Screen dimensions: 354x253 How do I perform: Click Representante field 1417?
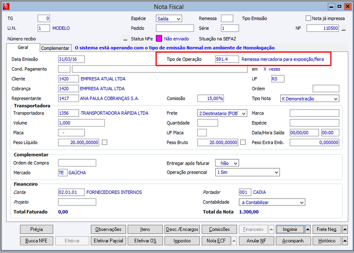coord(68,98)
